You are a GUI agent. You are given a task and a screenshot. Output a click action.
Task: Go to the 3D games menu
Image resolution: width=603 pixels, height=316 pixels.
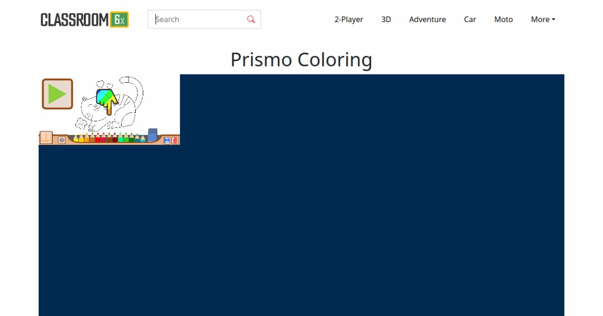(x=386, y=20)
